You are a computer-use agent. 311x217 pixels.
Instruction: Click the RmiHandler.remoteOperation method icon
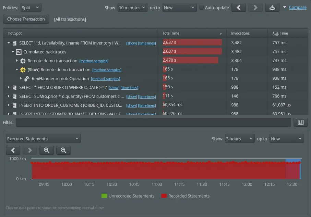27,78
